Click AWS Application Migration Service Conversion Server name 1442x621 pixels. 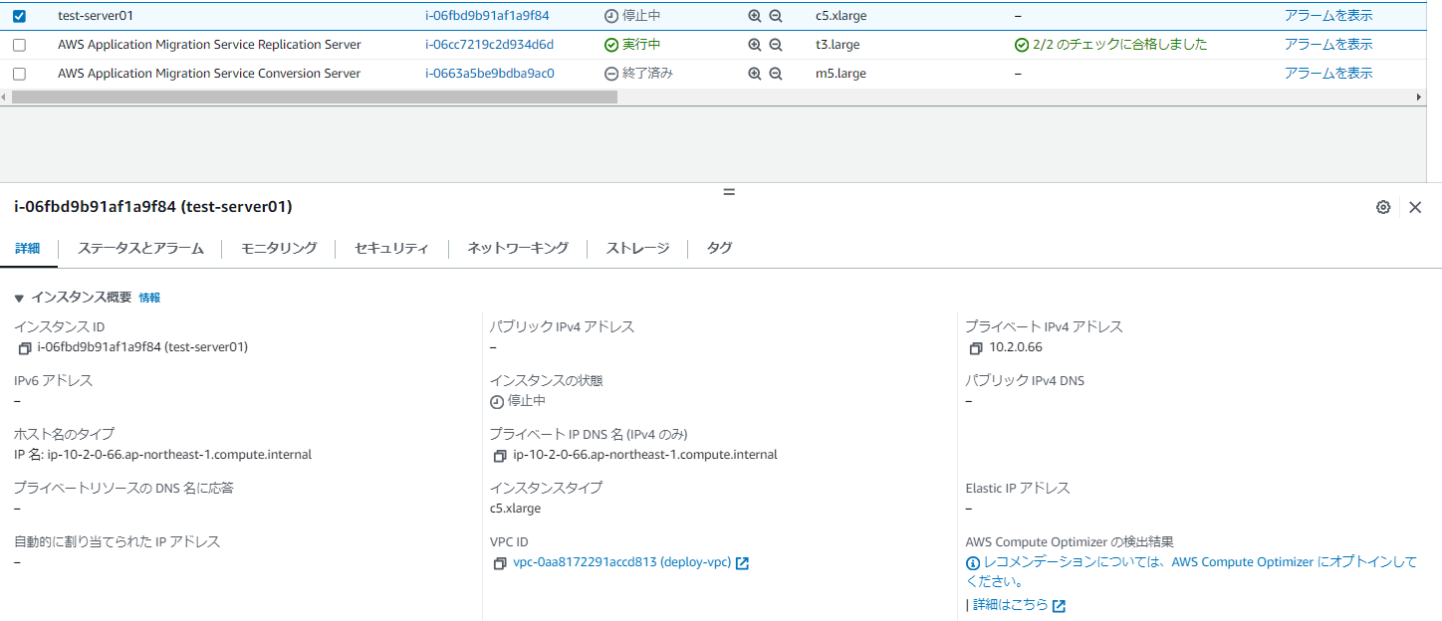[209, 74]
